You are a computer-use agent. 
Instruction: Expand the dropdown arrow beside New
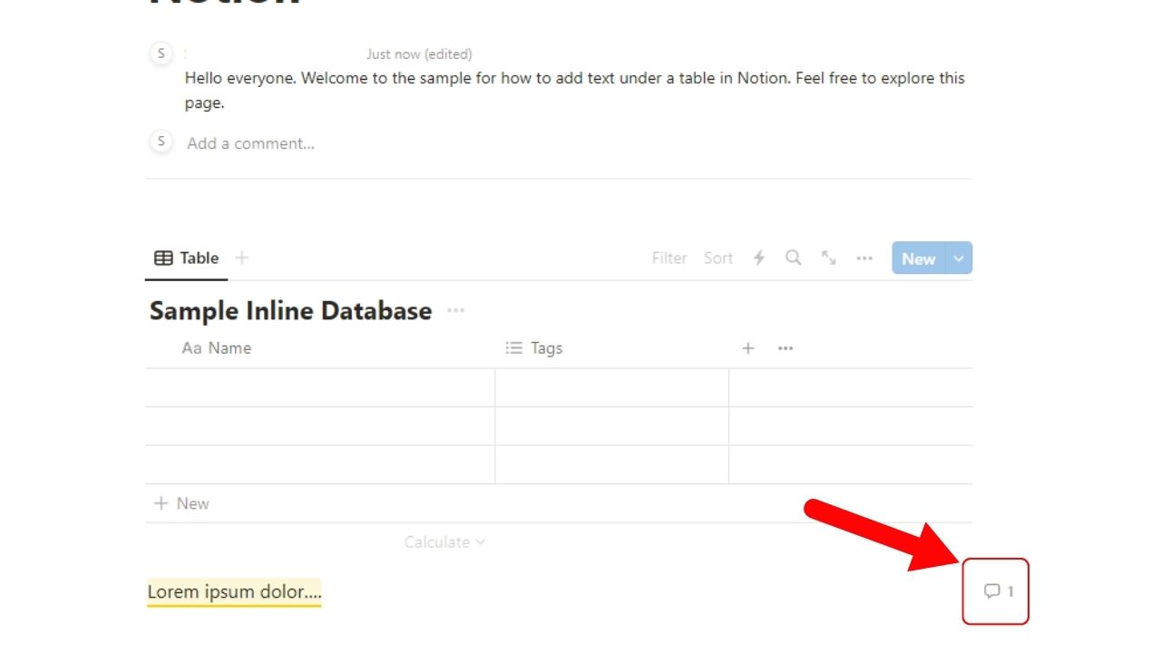[960, 258]
